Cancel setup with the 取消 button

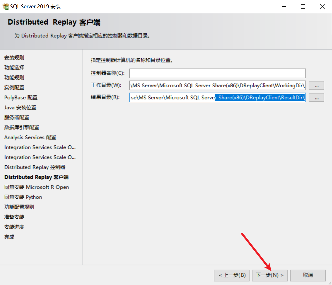(308, 275)
